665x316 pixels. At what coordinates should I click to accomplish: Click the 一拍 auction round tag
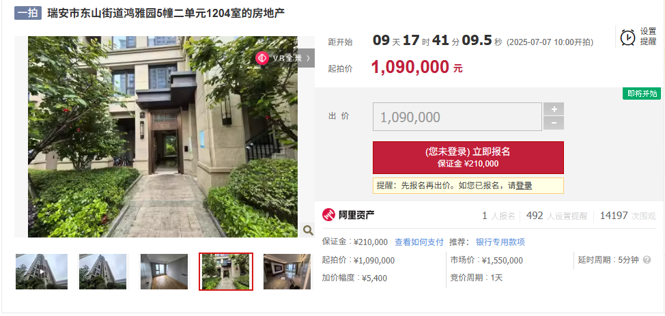(28, 13)
